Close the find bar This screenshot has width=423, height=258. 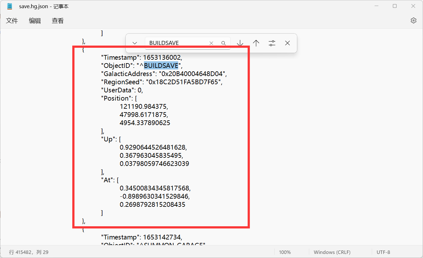coord(288,43)
